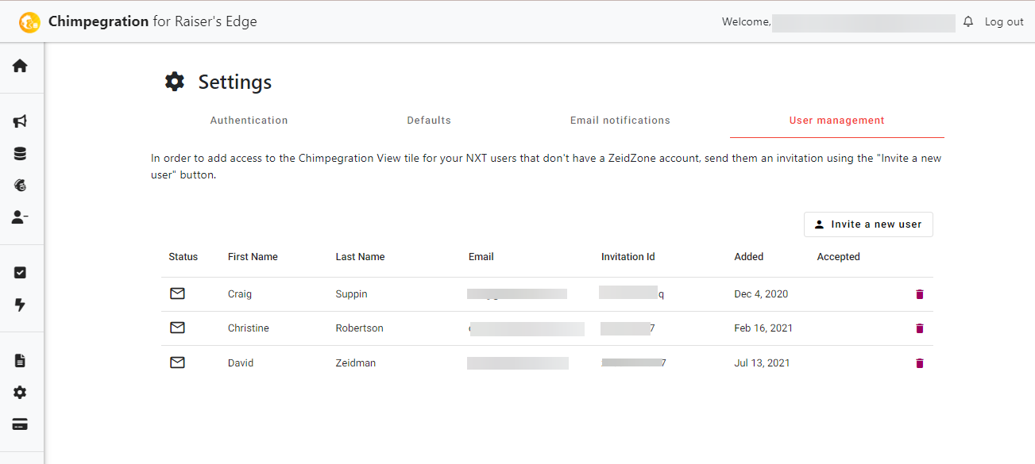Select first name Craig
The width and height of the screenshot is (1035, 464).
(x=240, y=294)
